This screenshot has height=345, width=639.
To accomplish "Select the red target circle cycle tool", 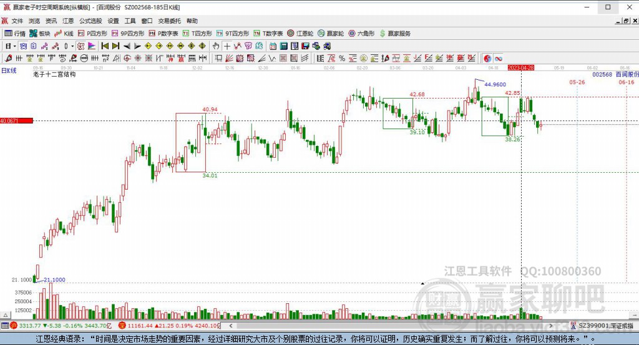I will 127,58.
